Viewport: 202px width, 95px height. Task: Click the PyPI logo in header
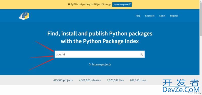24,15
